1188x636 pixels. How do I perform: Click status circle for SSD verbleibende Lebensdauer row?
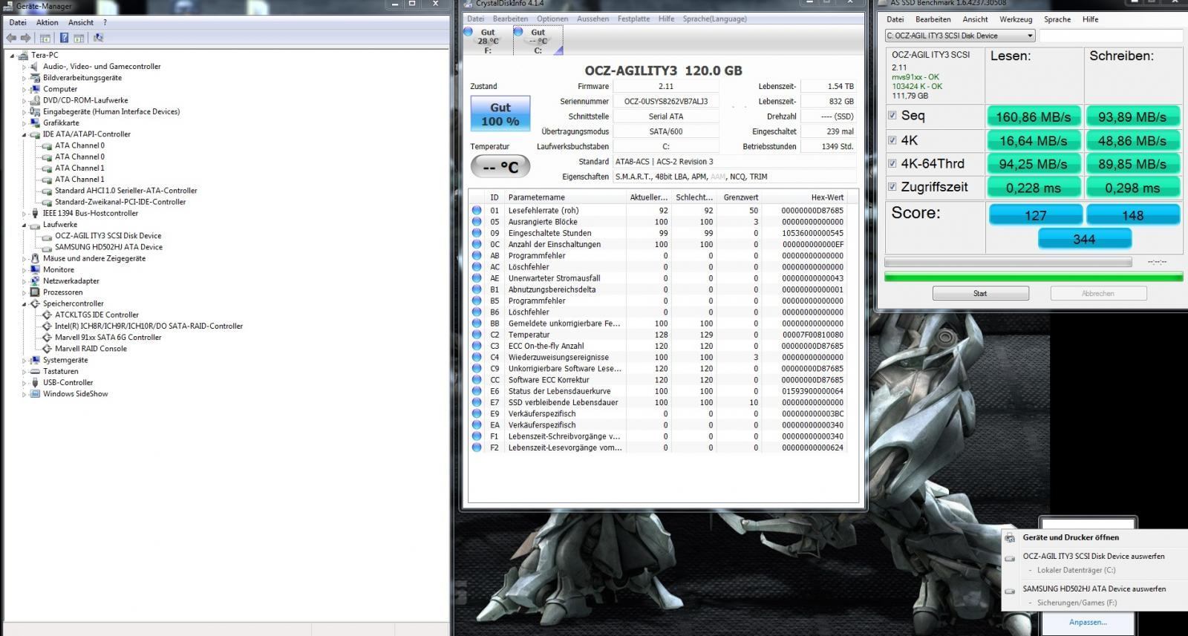tap(477, 402)
